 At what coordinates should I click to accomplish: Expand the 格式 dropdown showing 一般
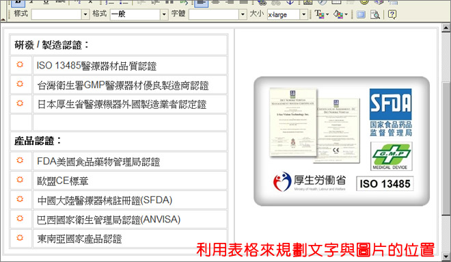pyautogui.click(x=164, y=14)
